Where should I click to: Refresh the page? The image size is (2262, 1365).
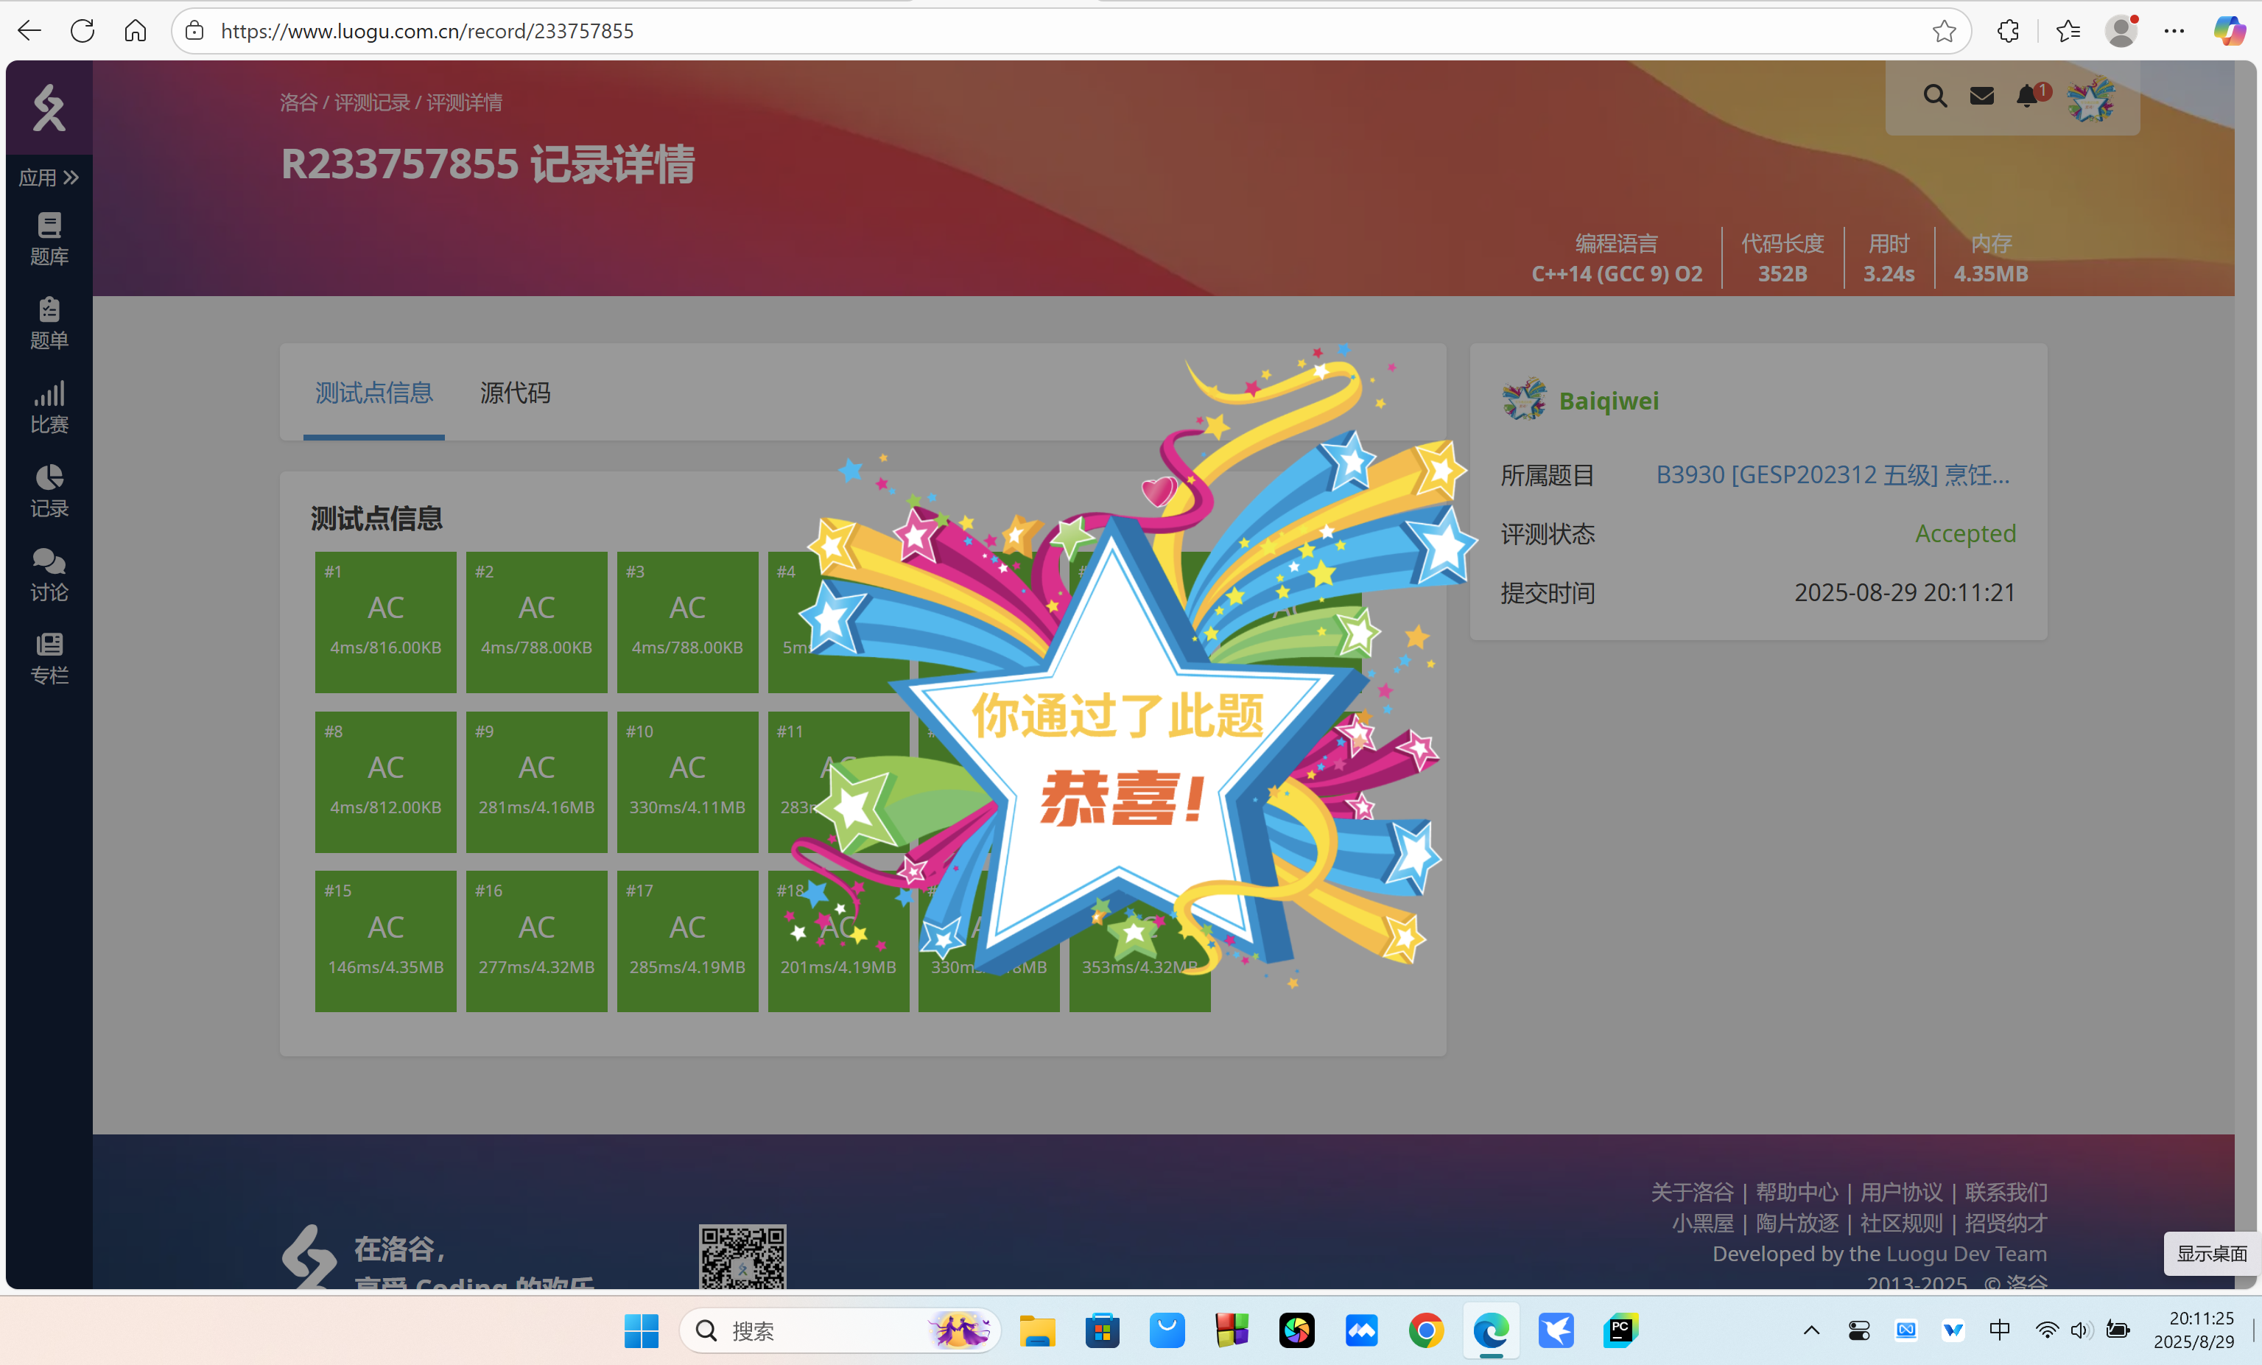[x=82, y=31]
